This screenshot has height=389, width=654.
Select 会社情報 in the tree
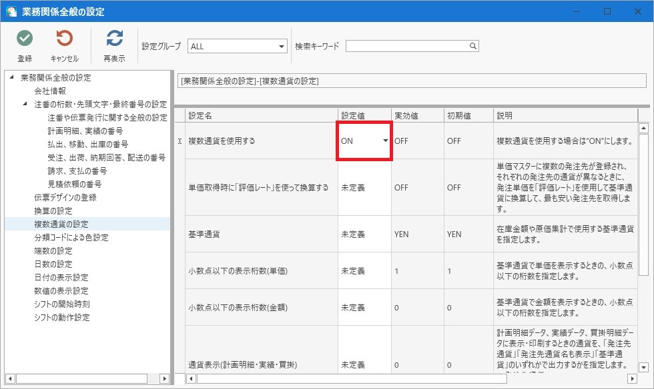[50, 91]
